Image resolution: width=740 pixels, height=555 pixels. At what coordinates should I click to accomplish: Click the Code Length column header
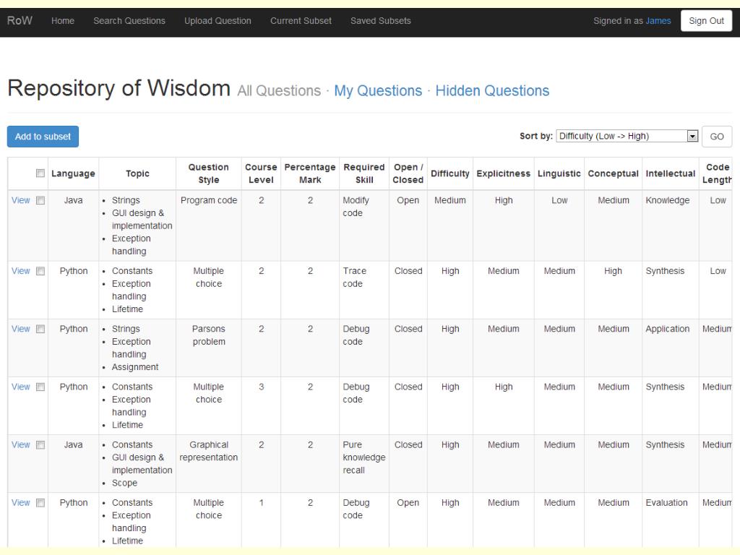[x=716, y=173]
